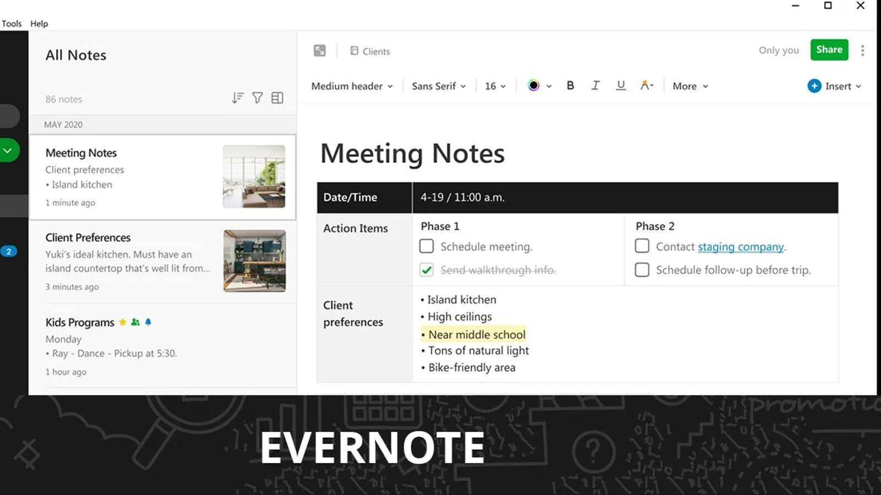The image size is (881, 495).
Task: Click the Meeting Notes living room thumbnail
Action: [254, 177]
